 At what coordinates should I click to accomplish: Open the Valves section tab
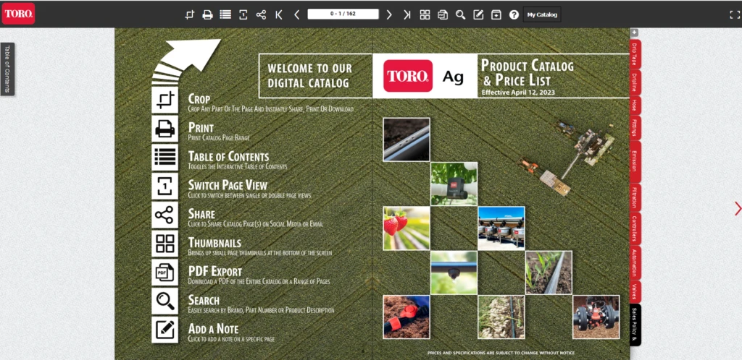coord(635,291)
